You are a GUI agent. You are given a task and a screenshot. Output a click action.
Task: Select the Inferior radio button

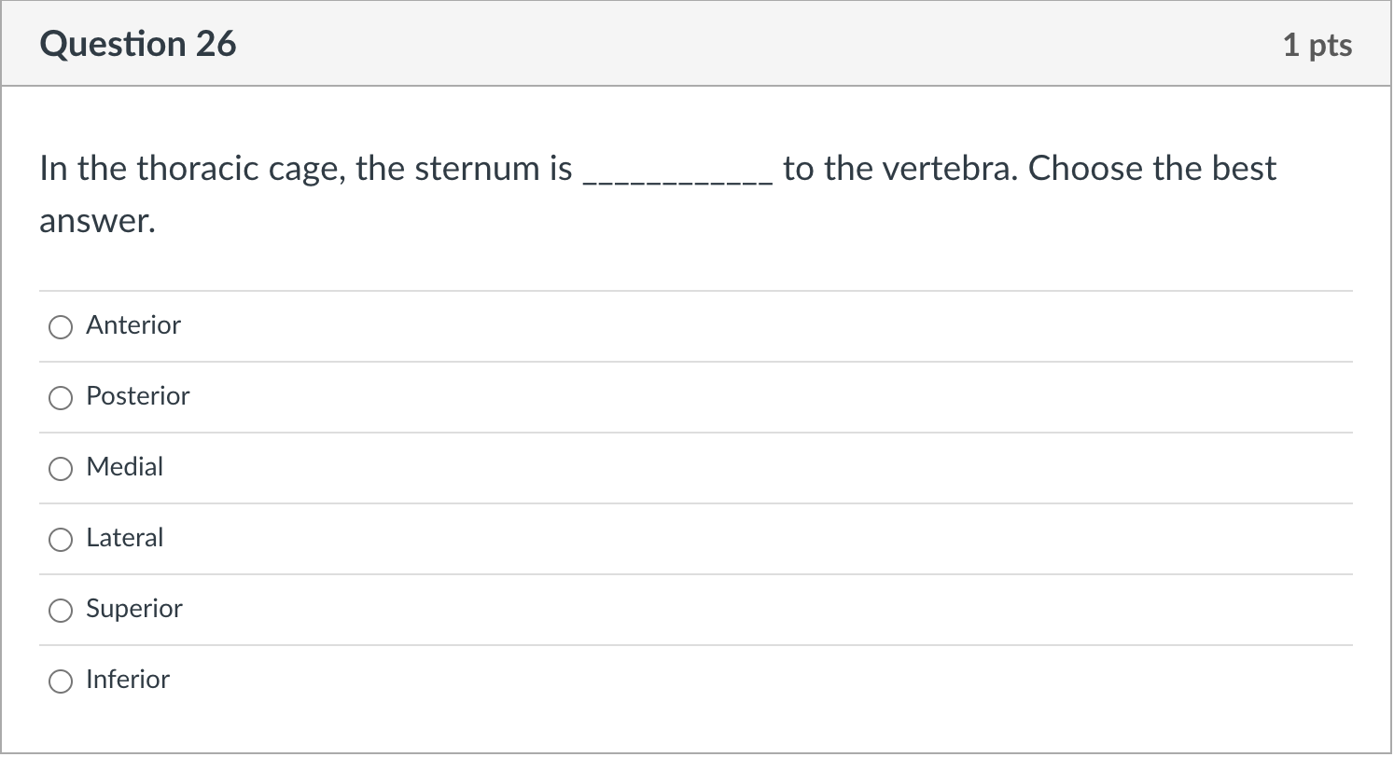pos(61,681)
